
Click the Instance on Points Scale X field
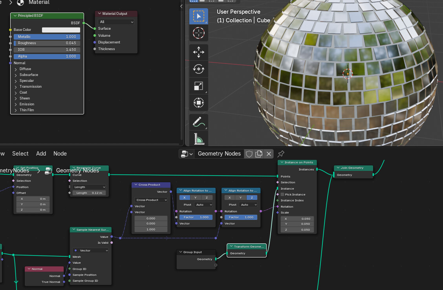pyautogui.click(x=297, y=219)
